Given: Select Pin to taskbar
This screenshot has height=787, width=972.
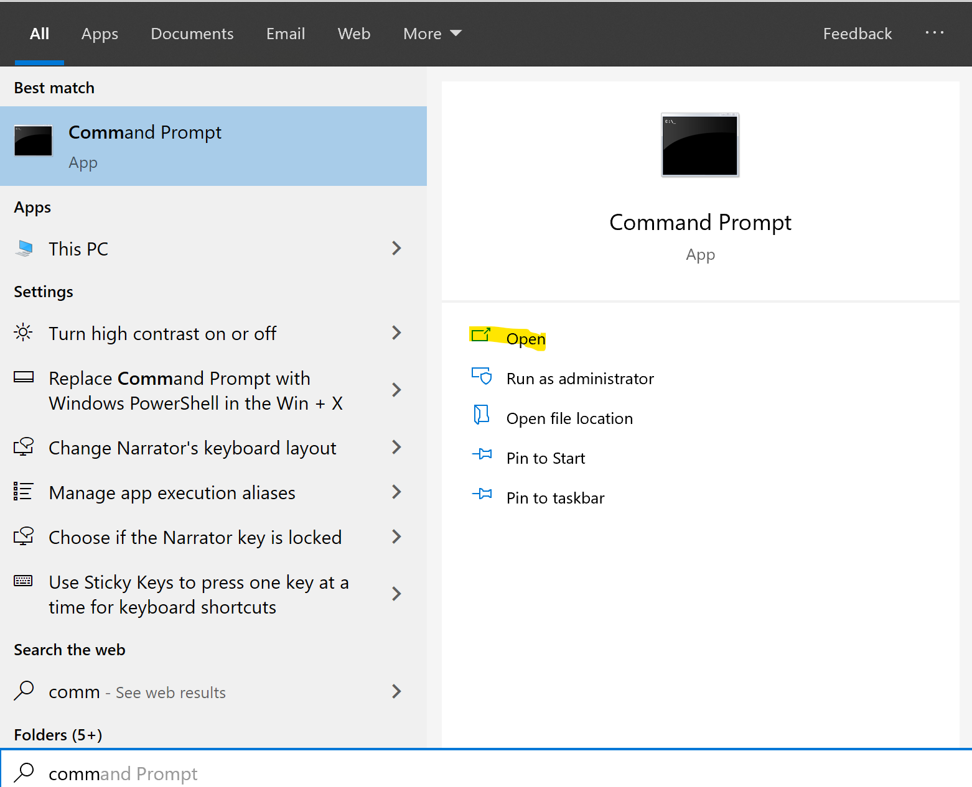Looking at the screenshot, I should coord(555,498).
